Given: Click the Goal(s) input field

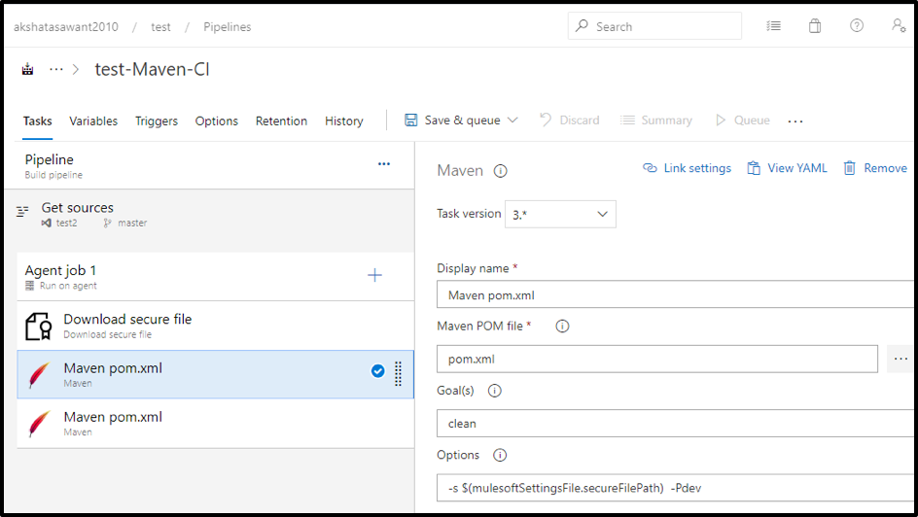Looking at the screenshot, I should [x=671, y=424].
